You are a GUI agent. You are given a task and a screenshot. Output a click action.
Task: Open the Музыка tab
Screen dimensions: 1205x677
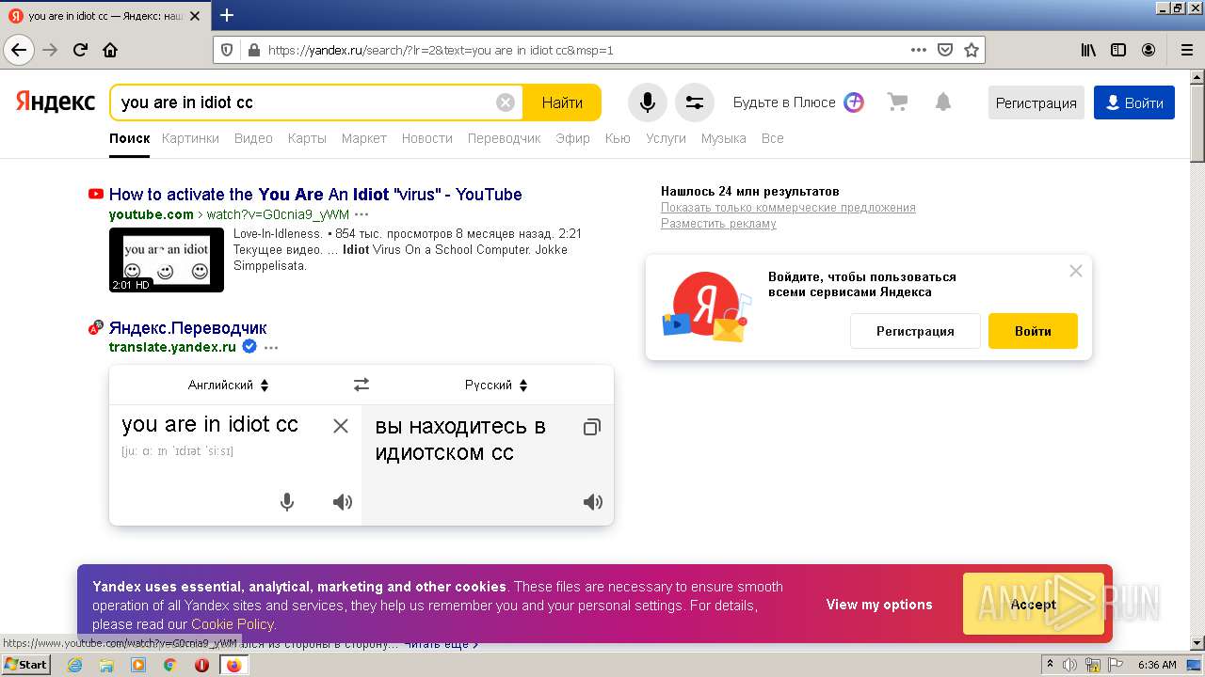[724, 138]
